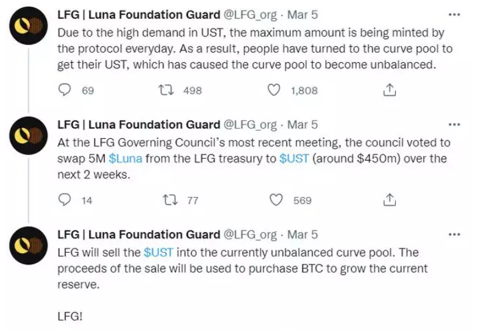Like the second tweet with 569 likes
Viewport: 480px width, 330px height.
pos(276,200)
